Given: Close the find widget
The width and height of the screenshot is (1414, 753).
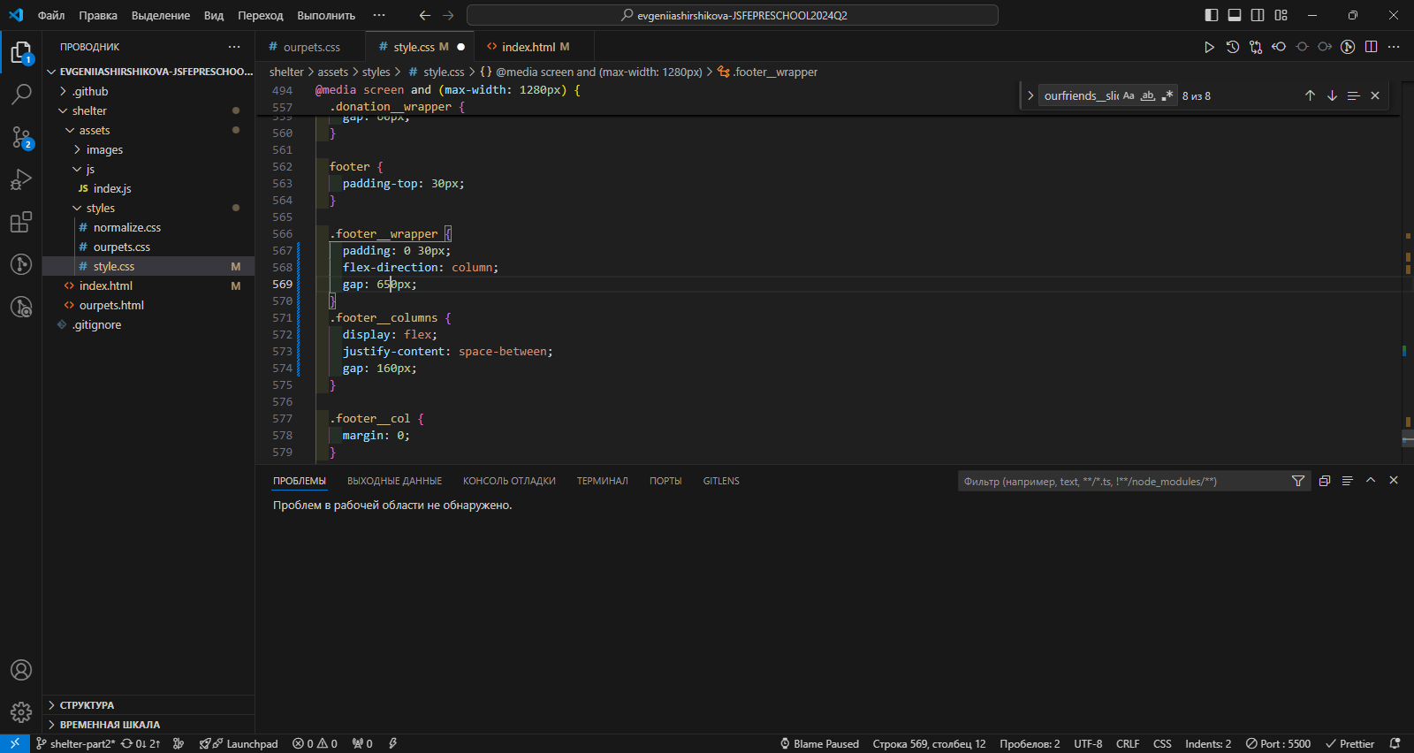Looking at the screenshot, I should click(1375, 95).
